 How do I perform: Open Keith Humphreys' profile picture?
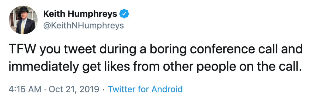(23, 20)
